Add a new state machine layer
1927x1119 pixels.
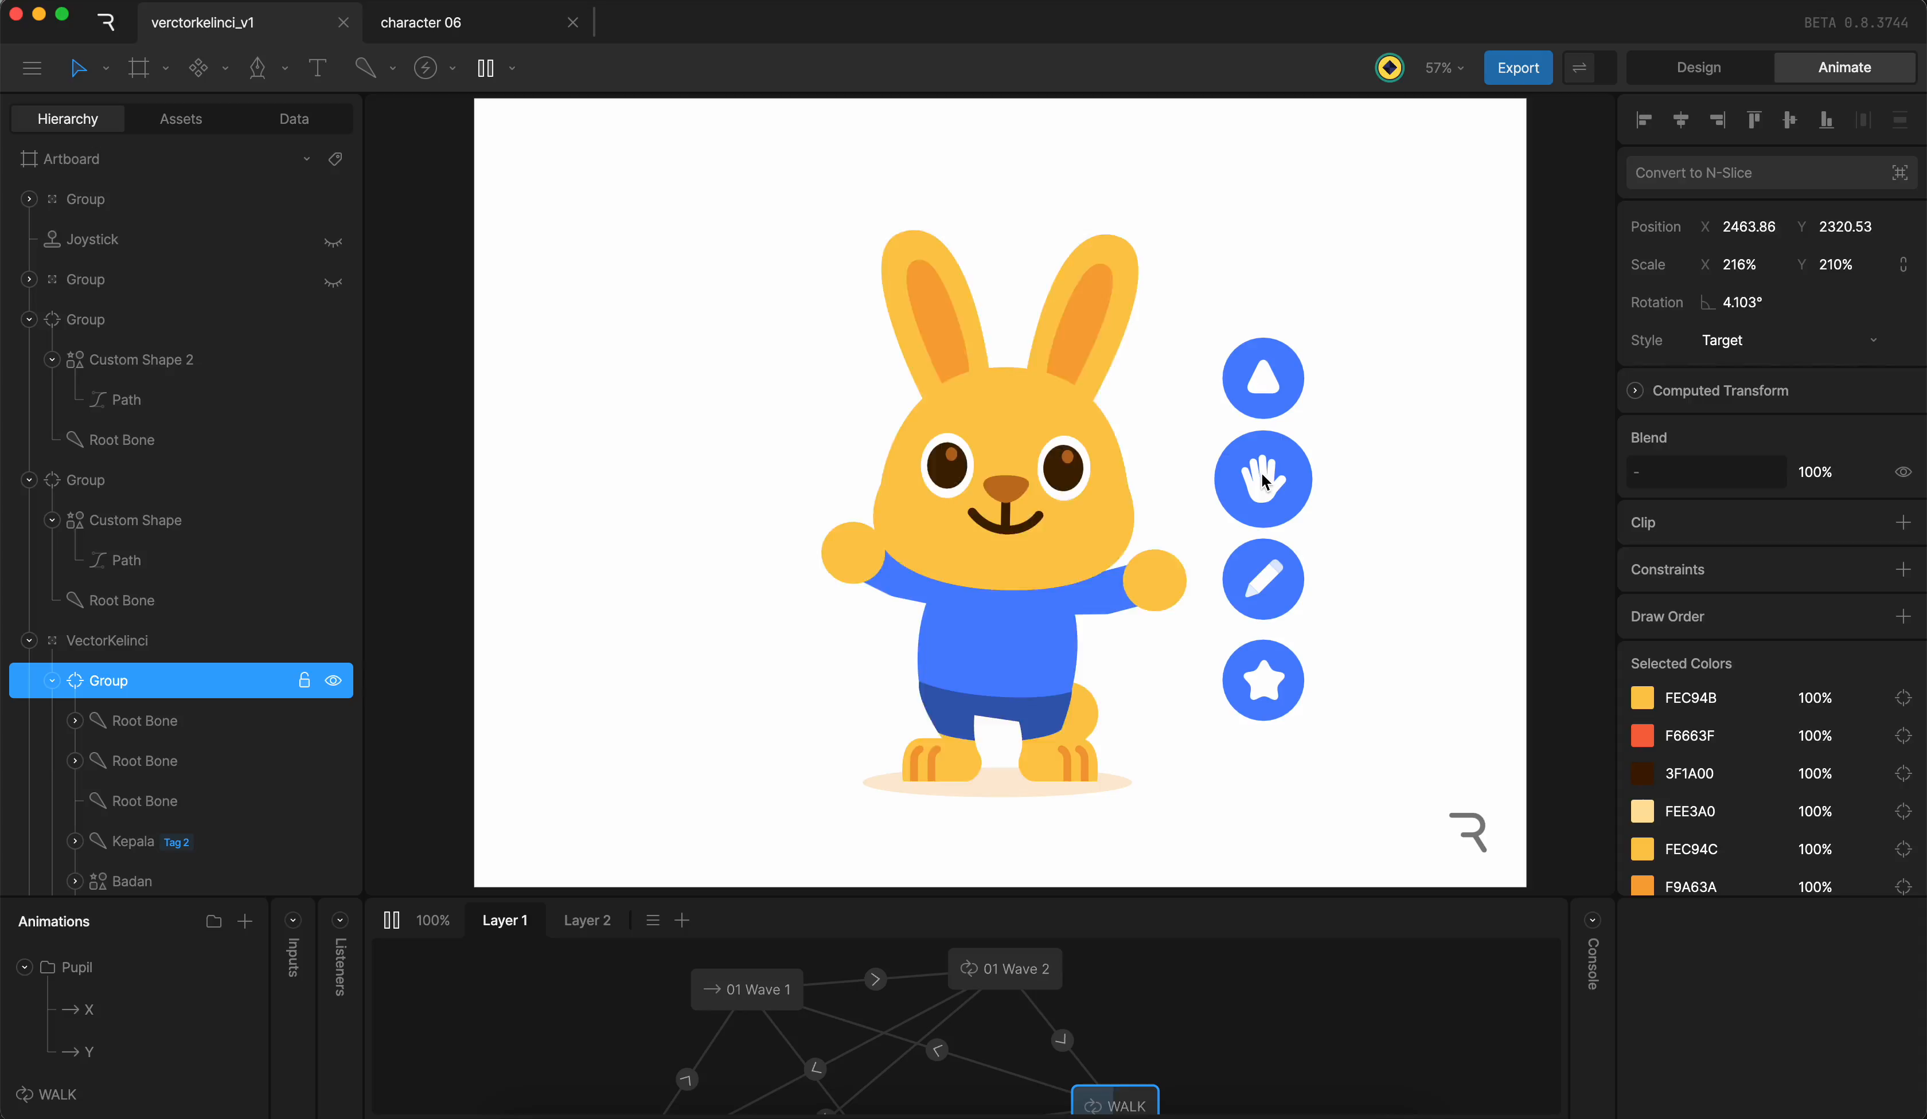pos(682,920)
